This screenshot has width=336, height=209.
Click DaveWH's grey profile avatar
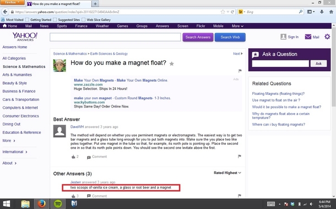59,131
